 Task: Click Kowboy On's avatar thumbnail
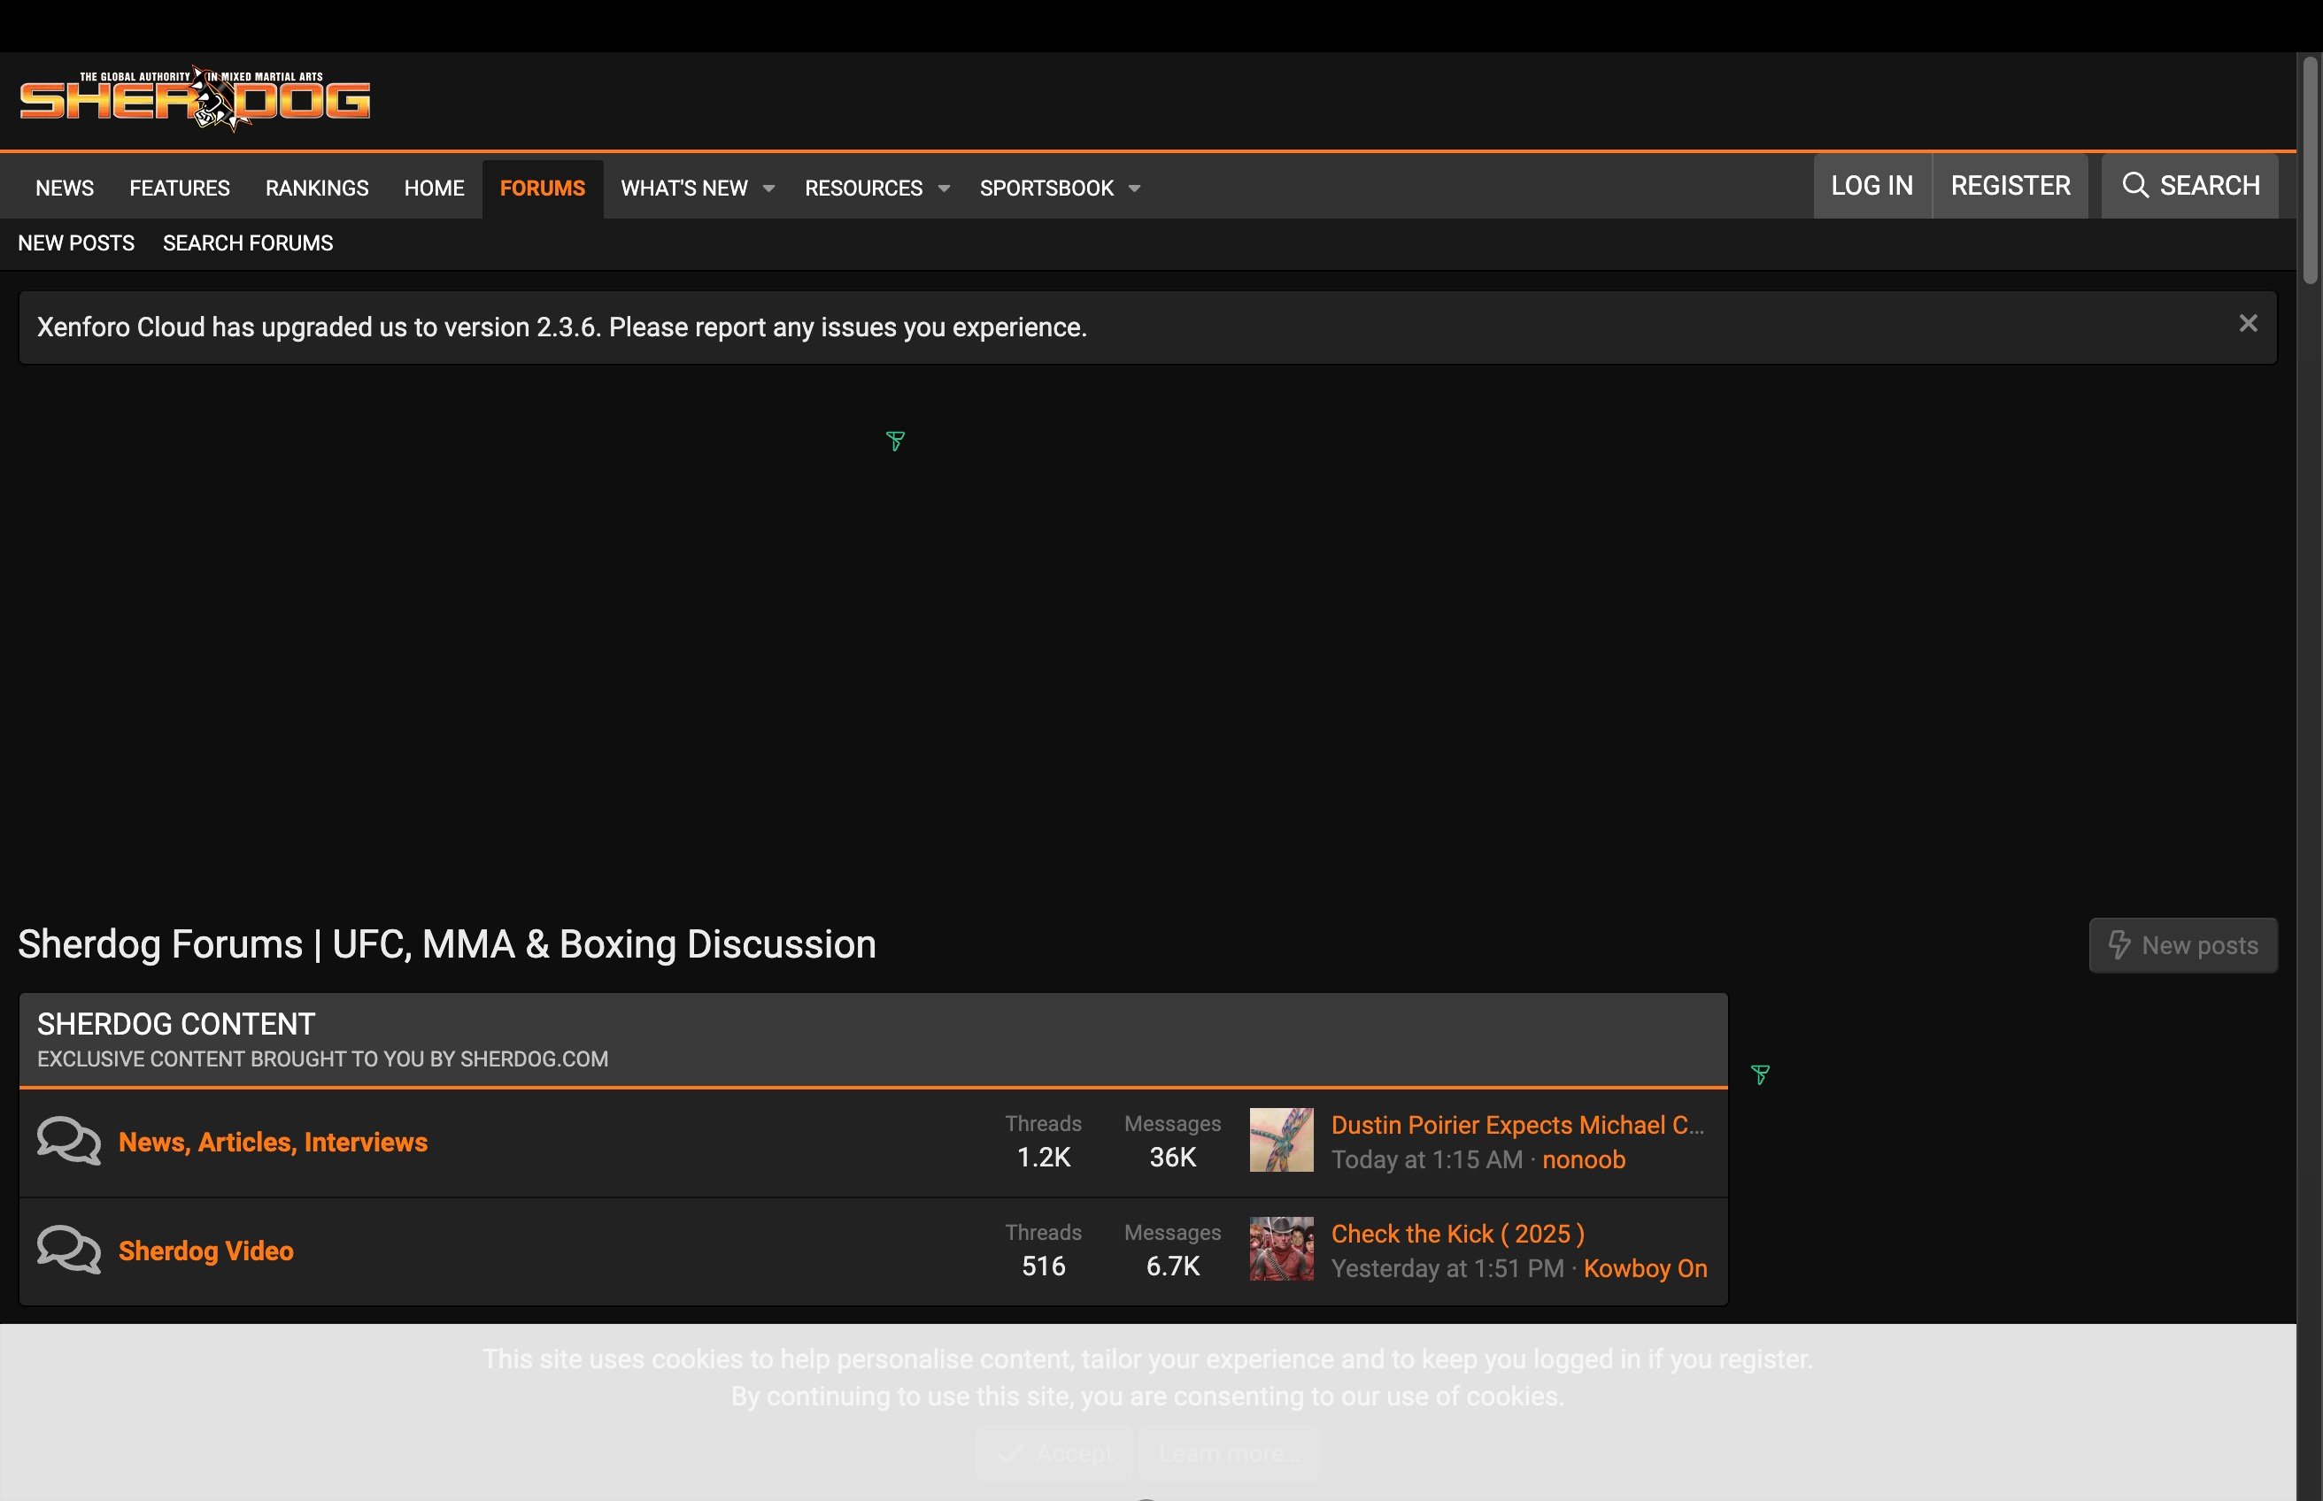pos(1281,1250)
